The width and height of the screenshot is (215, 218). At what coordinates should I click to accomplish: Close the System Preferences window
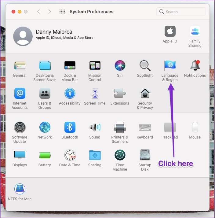pyautogui.click(x=13, y=12)
